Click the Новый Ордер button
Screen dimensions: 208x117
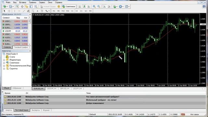click(x=48, y=6)
